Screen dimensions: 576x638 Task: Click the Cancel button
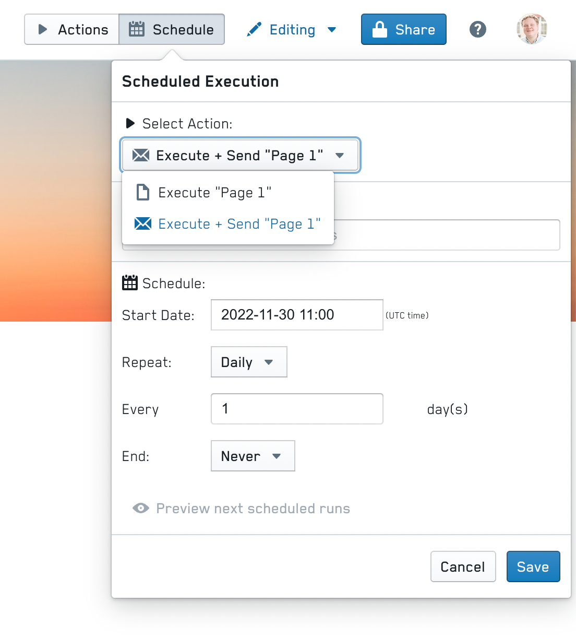point(463,566)
